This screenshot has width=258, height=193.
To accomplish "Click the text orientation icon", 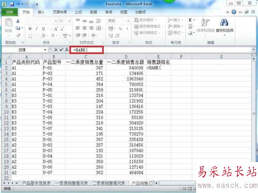I will click(x=93, y=35).
